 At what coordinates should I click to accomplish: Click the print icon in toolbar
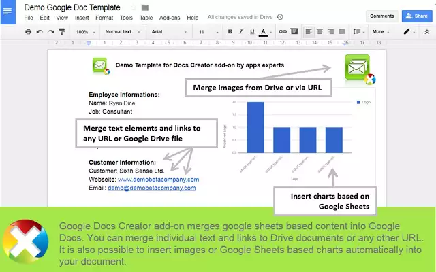28,31
